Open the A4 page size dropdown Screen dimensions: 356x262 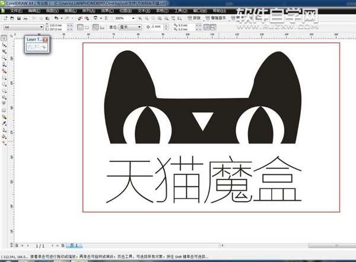click(41, 27)
